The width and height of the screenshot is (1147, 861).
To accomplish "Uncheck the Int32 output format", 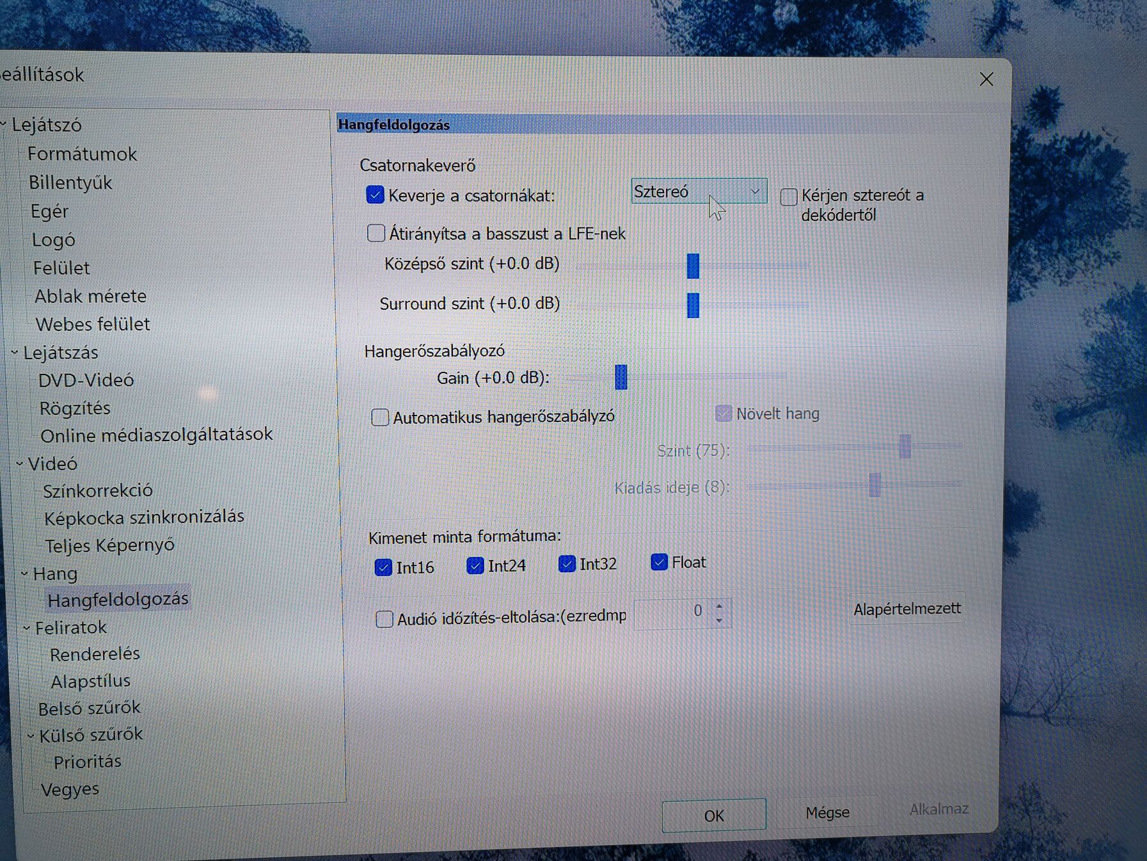I will (x=567, y=564).
